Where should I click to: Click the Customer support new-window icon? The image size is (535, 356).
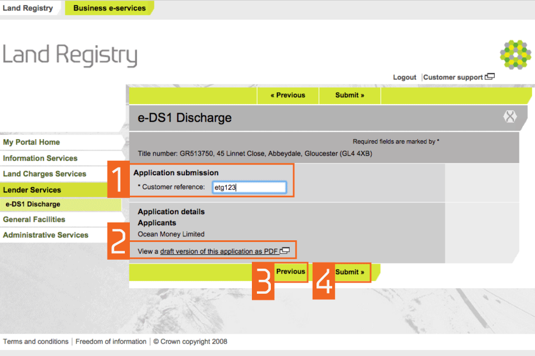click(490, 77)
